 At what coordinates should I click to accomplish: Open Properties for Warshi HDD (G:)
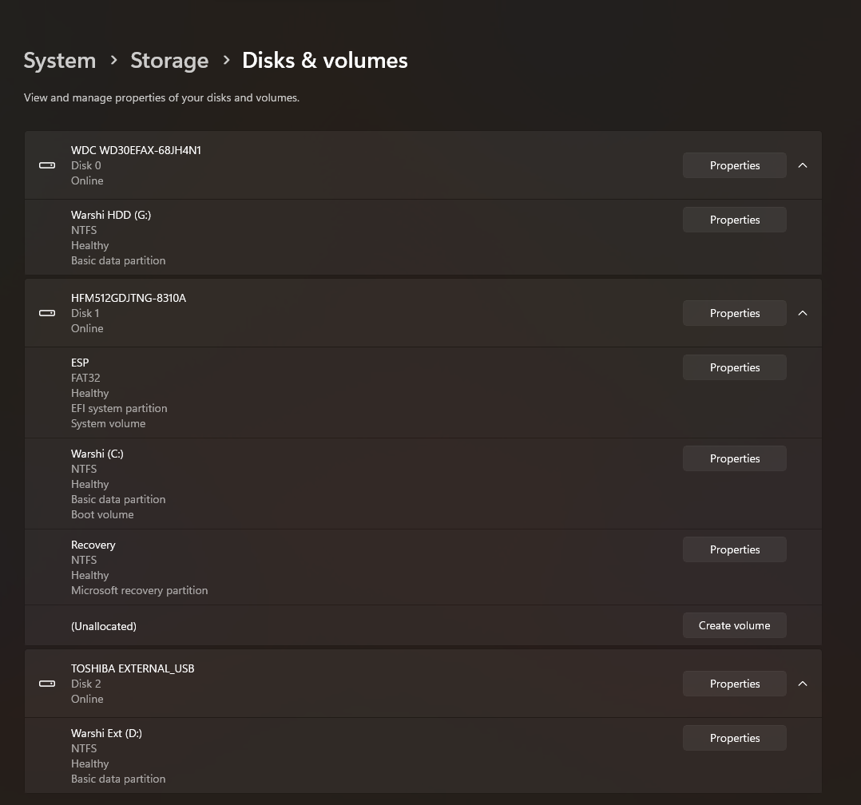734,220
